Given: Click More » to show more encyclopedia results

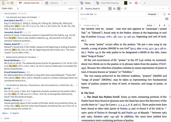Looking at the screenshot, I should [5, 113].
